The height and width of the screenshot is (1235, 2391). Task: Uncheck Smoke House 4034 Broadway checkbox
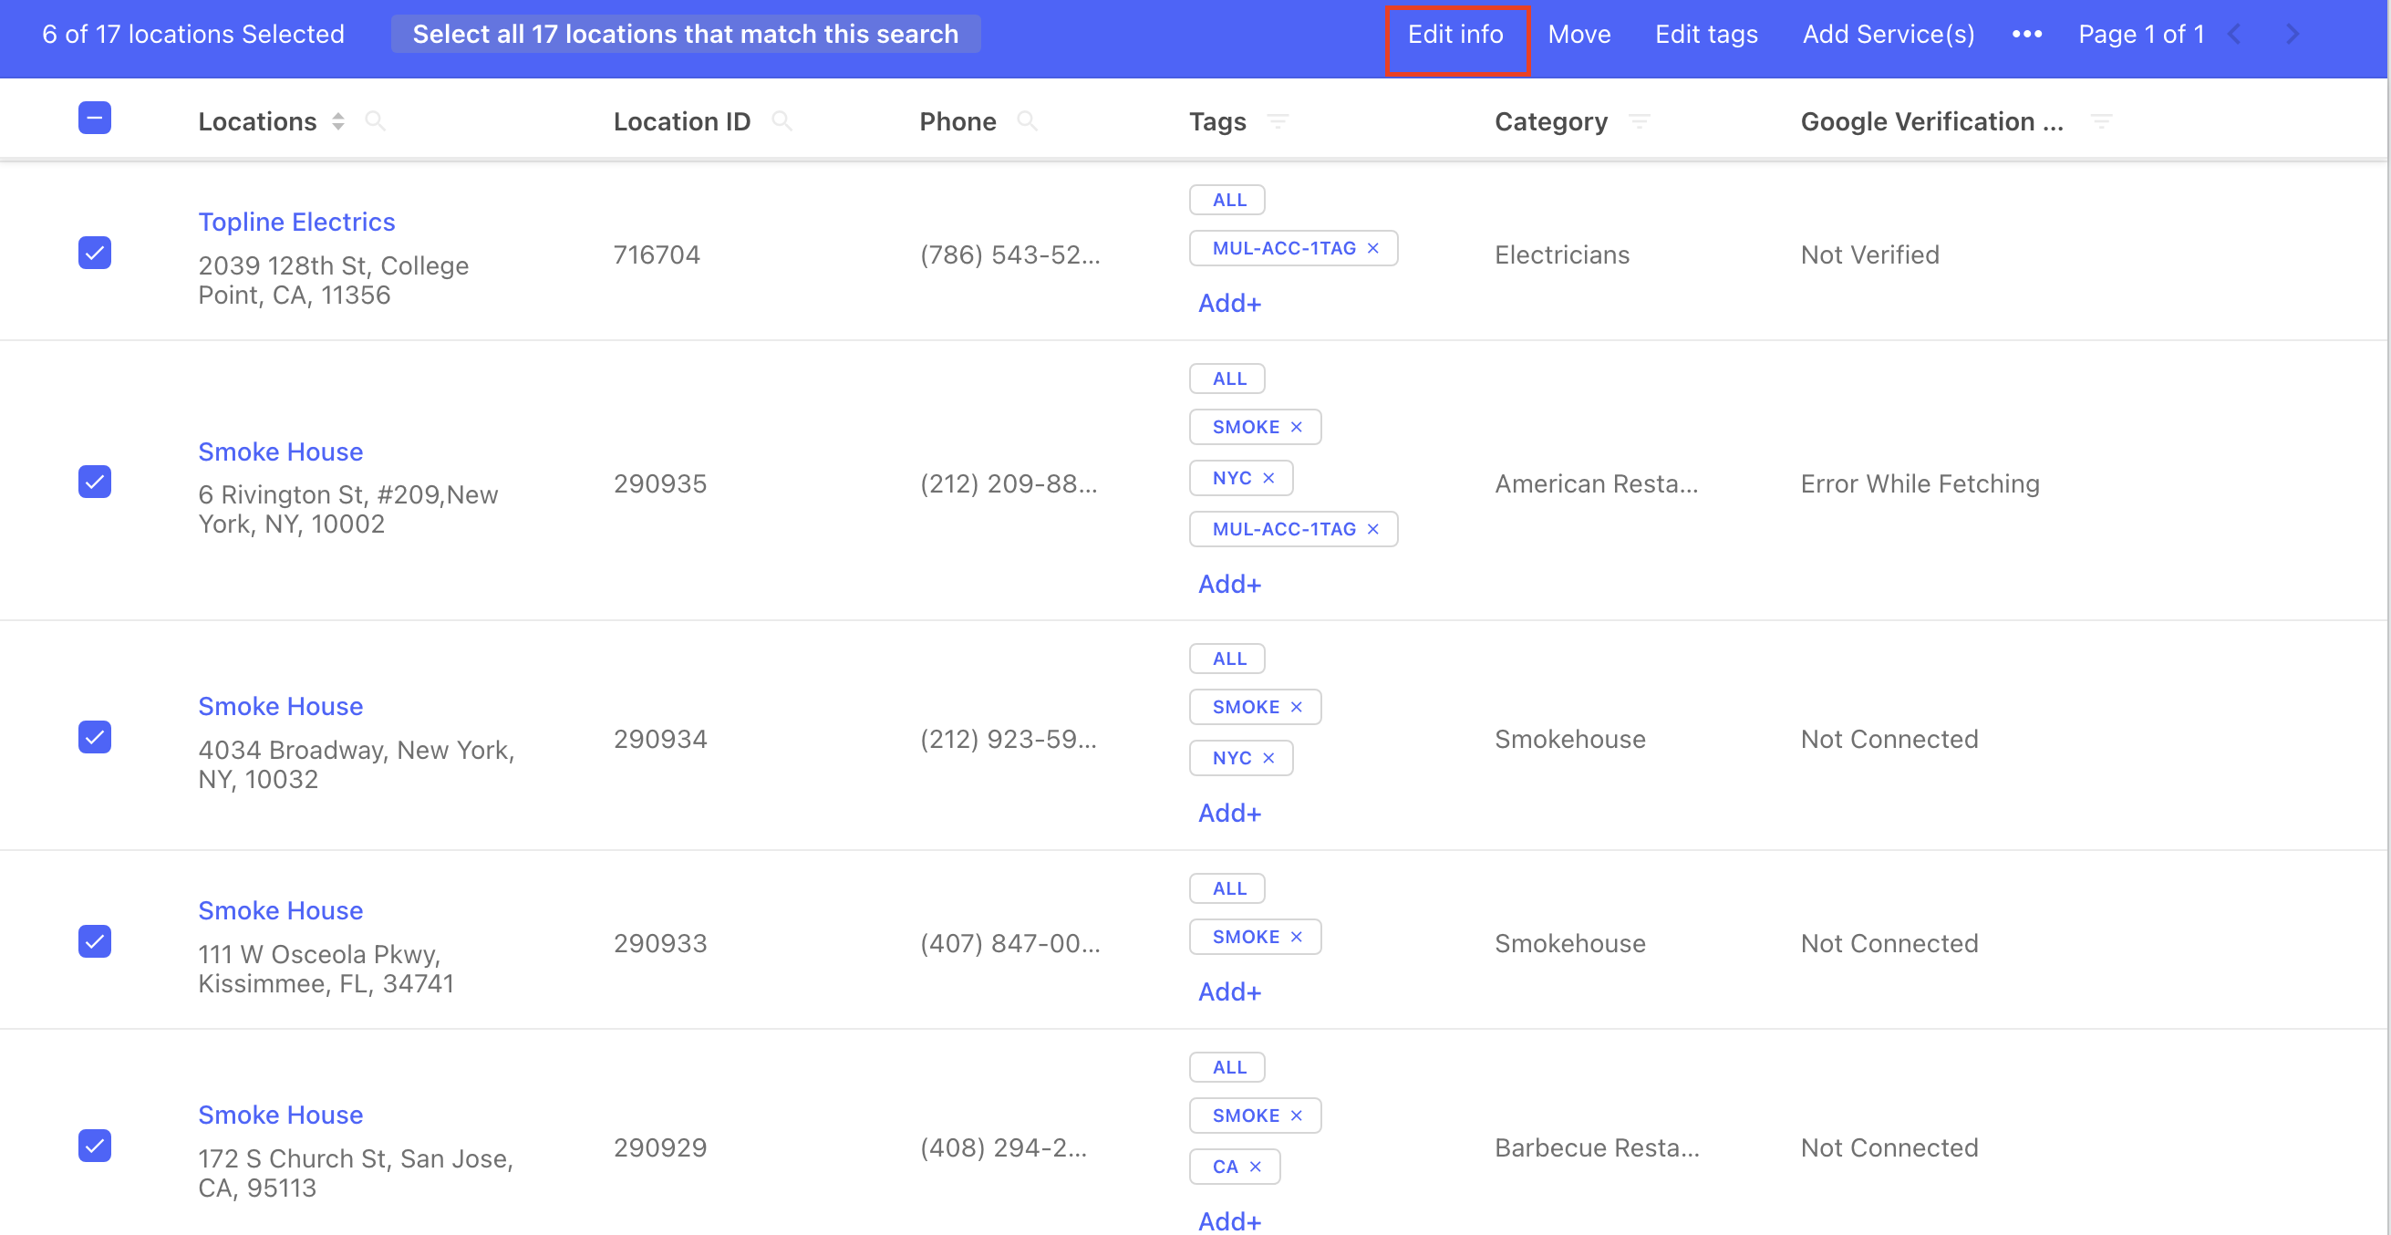point(95,737)
